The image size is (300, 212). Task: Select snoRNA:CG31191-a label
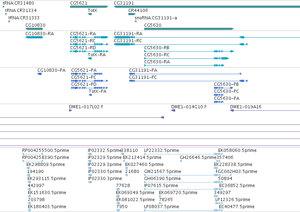[156, 18]
